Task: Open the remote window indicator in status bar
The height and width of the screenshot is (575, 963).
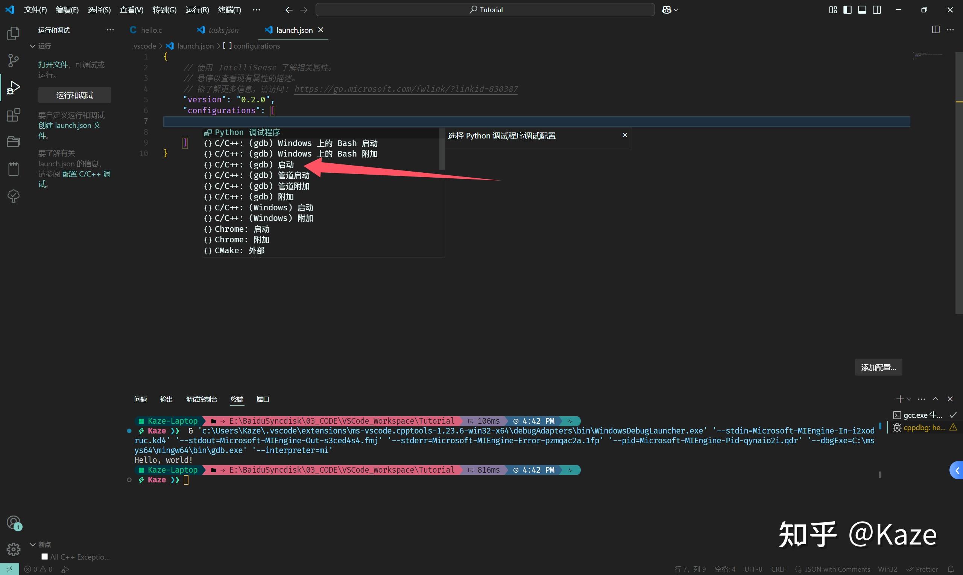Action: pyautogui.click(x=9, y=569)
